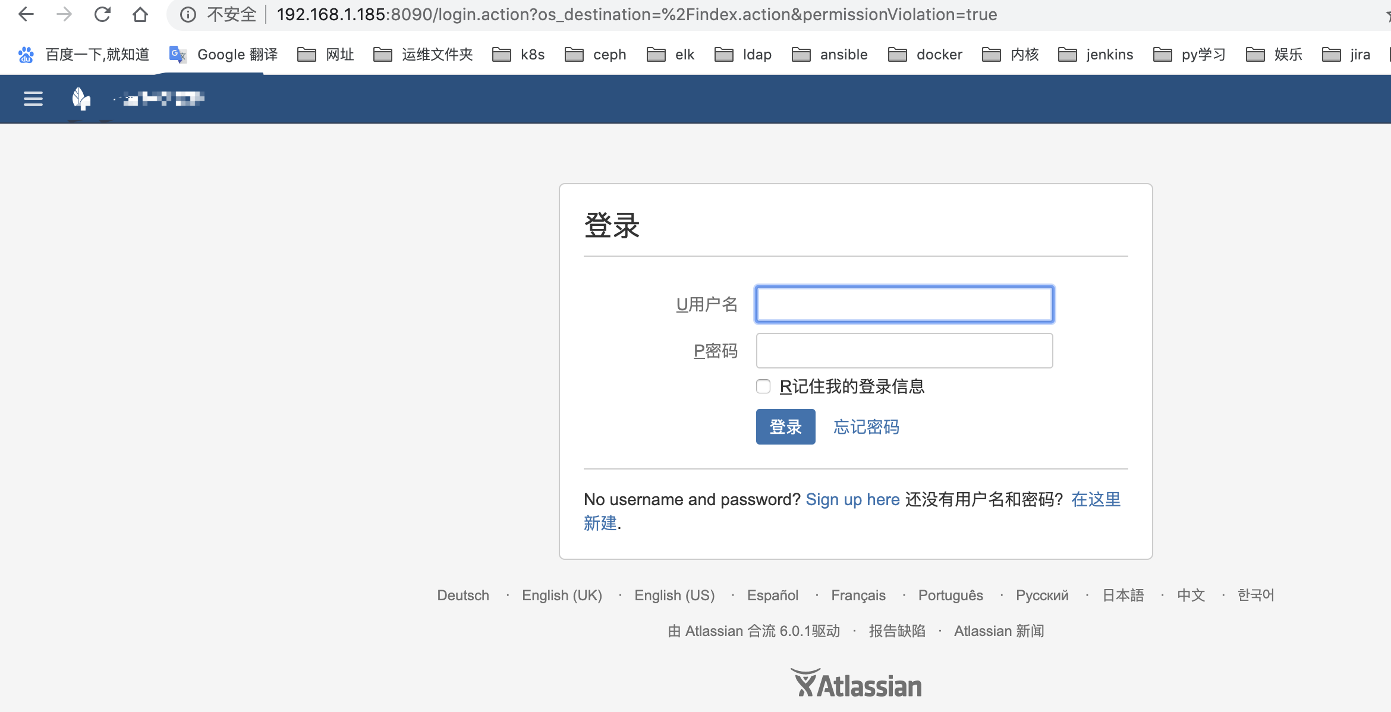Click the site info icon in address bar
This screenshot has height=712, width=1391.
click(x=188, y=14)
